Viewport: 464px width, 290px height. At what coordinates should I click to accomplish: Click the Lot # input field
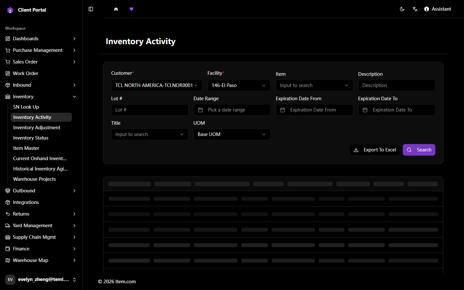pos(150,110)
